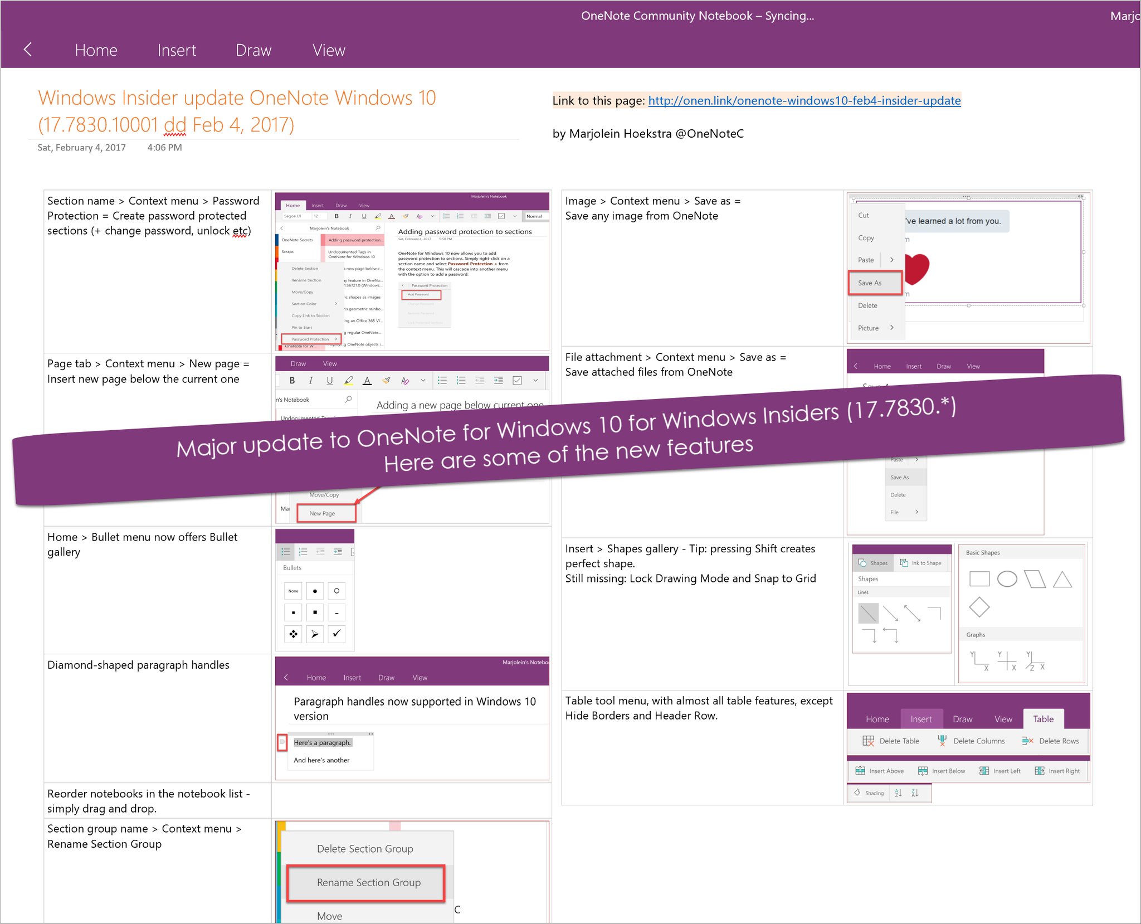
Task: Pick the diamond in Basic Shapes
Action: point(979,607)
